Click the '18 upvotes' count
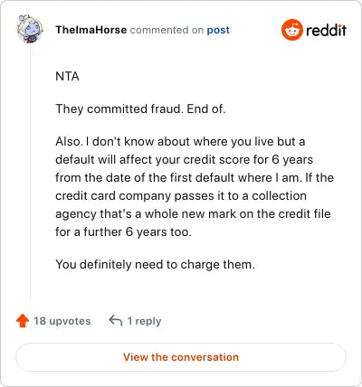The width and height of the screenshot is (362, 387). [62, 321]
